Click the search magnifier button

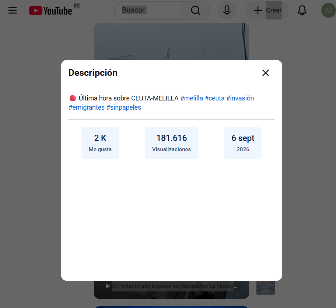pyautogui.click(x=195, y=10)
